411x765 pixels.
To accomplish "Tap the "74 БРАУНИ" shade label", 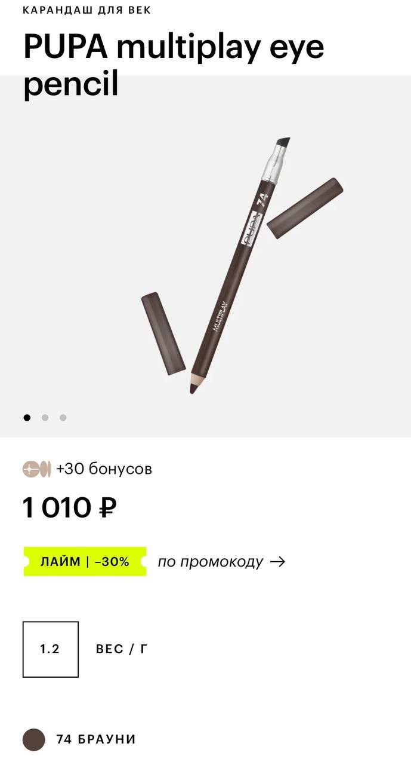I will tap(96, 739).
